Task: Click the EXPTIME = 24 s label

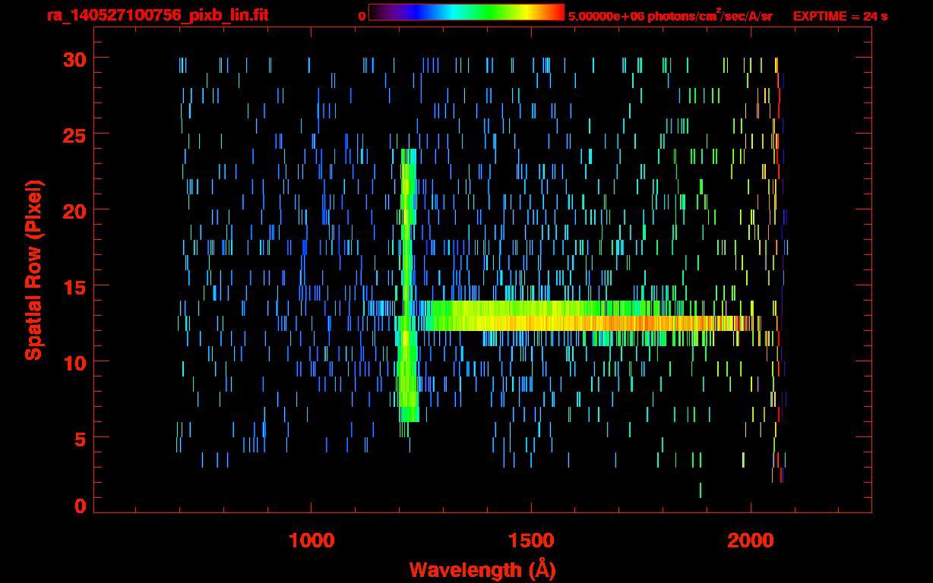Action: point(840,16)
